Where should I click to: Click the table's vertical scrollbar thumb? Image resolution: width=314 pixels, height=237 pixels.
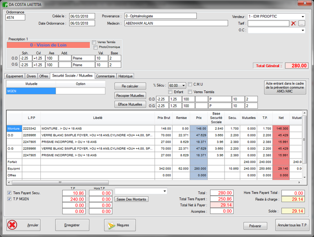(305, 140)
